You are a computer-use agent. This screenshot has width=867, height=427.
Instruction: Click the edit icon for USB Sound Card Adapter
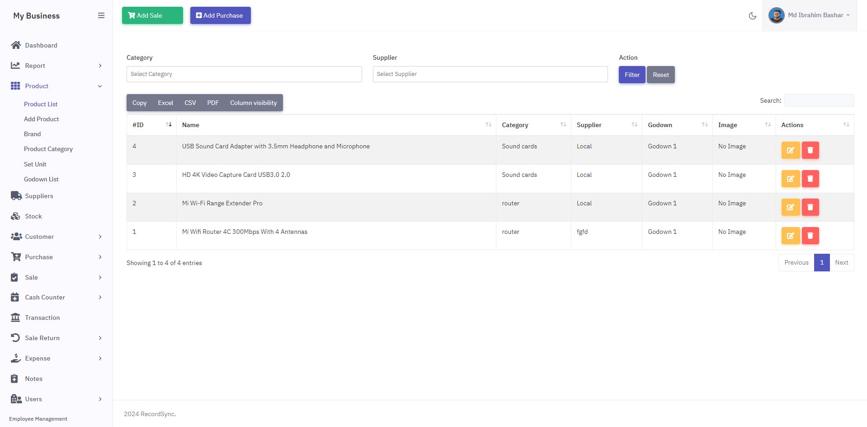[x=790, y=150]
